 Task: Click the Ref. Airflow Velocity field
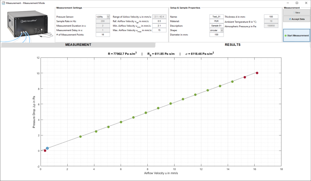pos(159,21)
